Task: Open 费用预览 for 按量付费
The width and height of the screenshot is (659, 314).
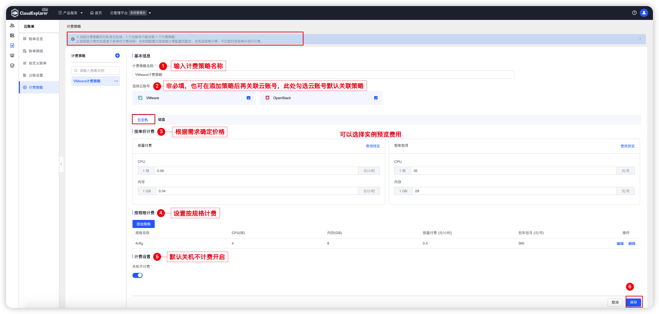Action: coord(373,146)
